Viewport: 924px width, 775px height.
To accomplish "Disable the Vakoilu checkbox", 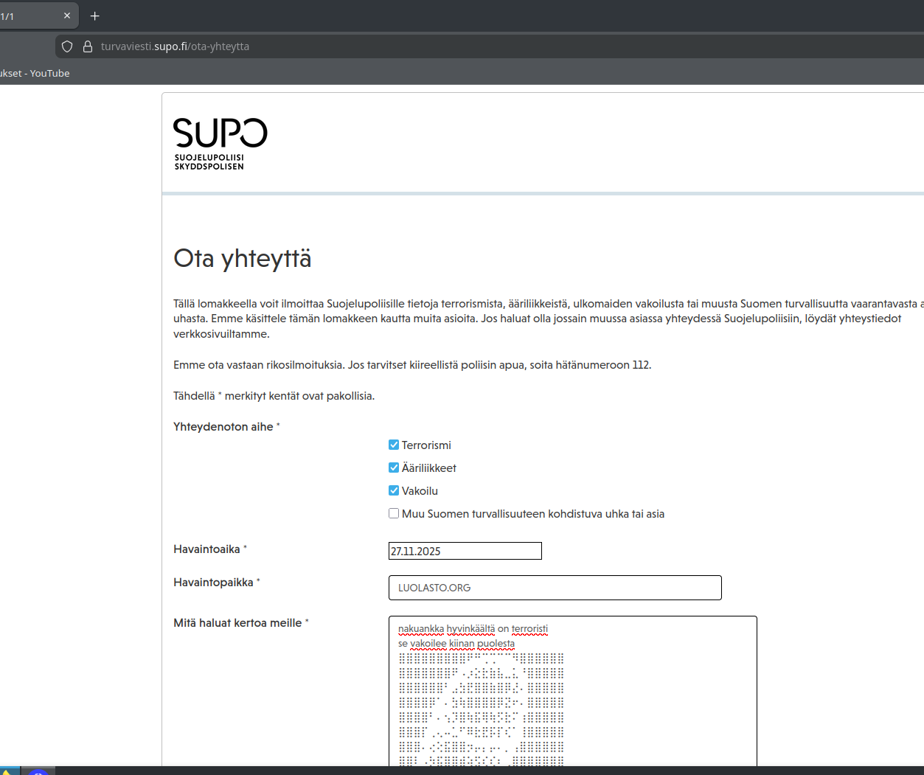I will 394,490.
